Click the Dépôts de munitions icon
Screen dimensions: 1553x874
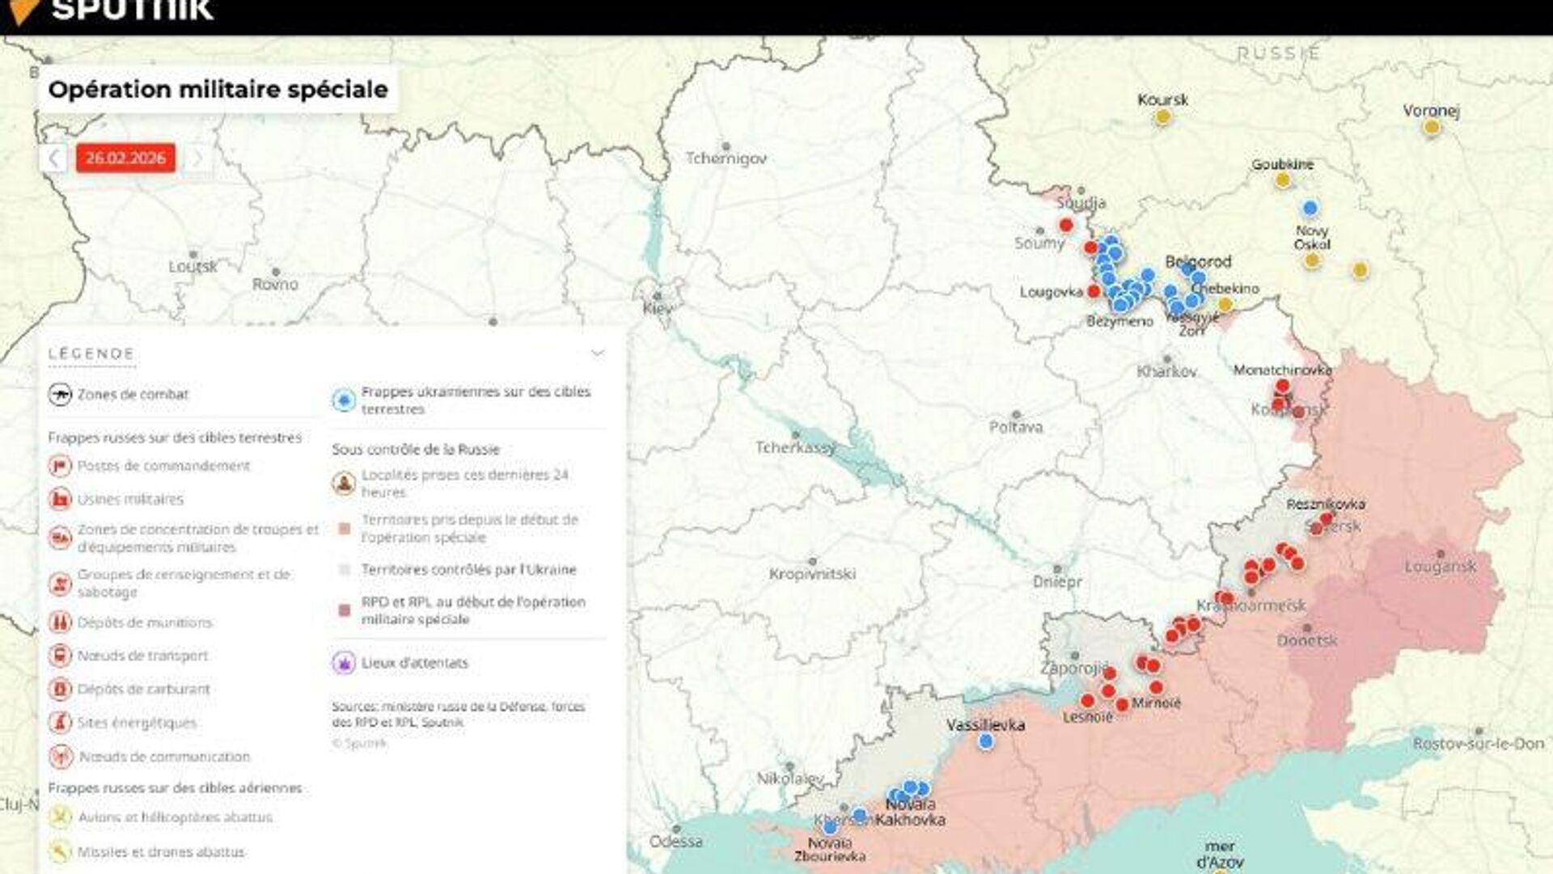pos(60,623)
